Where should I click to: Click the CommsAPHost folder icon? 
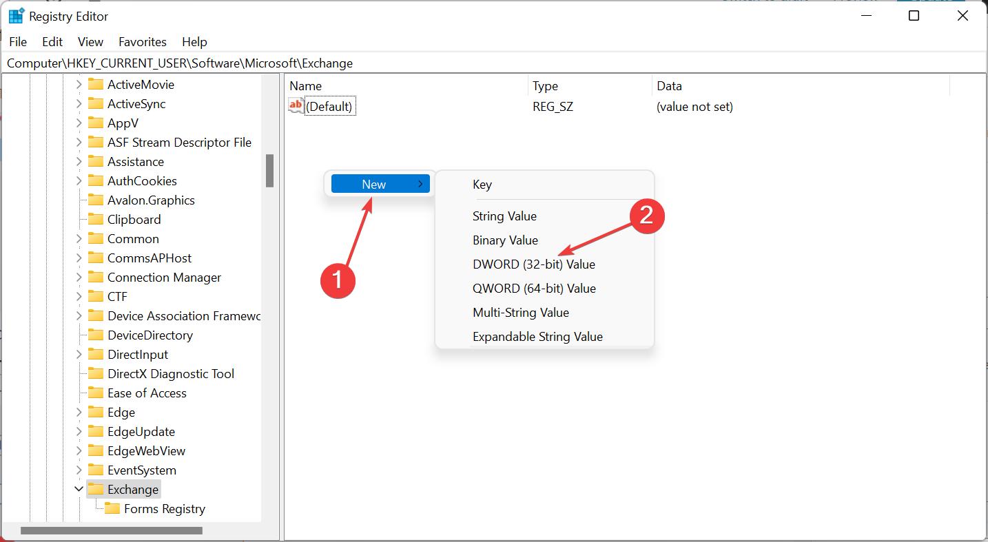[x=96, y=258]
